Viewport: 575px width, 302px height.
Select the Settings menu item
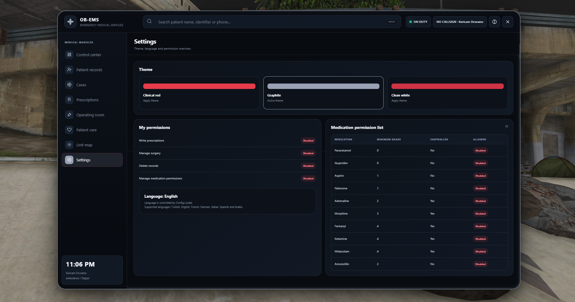92,160
